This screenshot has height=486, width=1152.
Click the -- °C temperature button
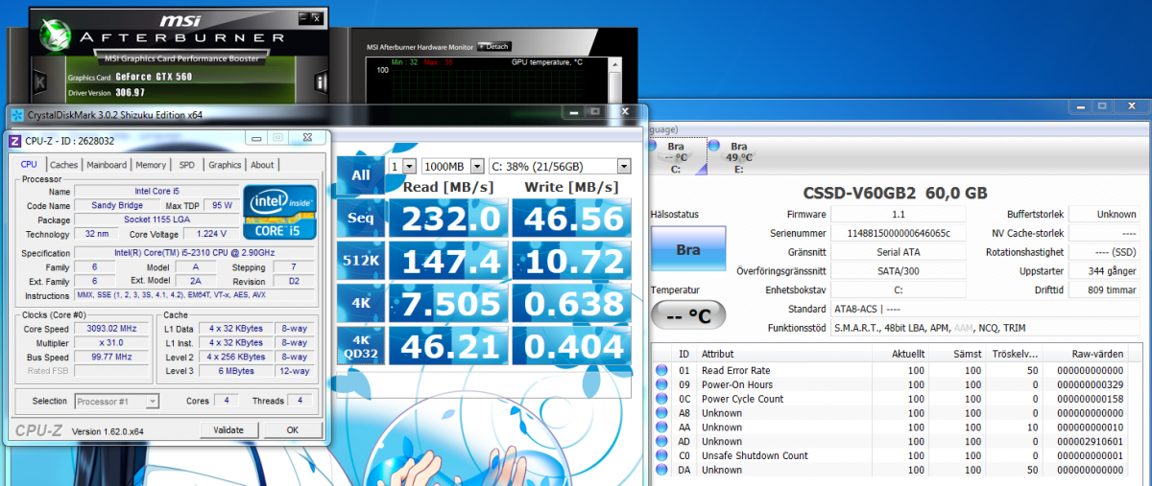[688, 314]
